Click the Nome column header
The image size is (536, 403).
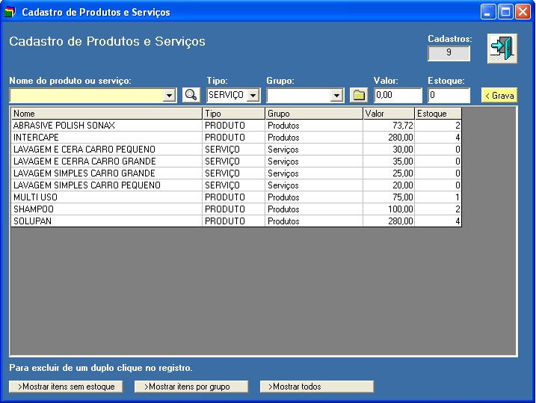[x=106, y=114]
